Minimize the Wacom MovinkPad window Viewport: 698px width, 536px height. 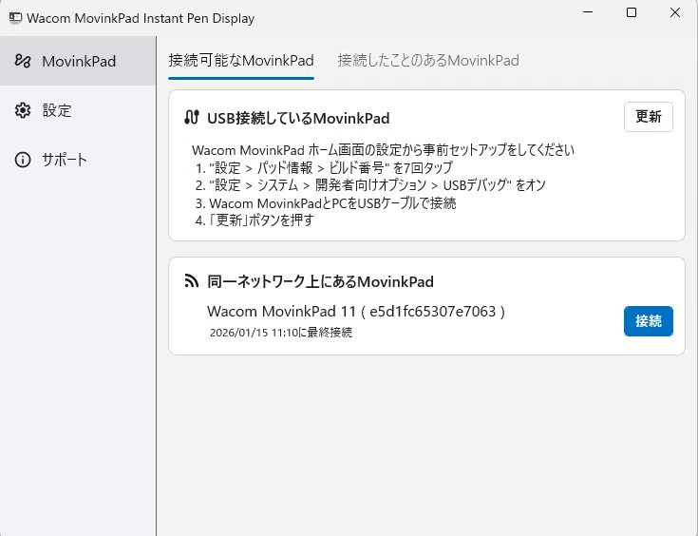[x=588, y=12]
